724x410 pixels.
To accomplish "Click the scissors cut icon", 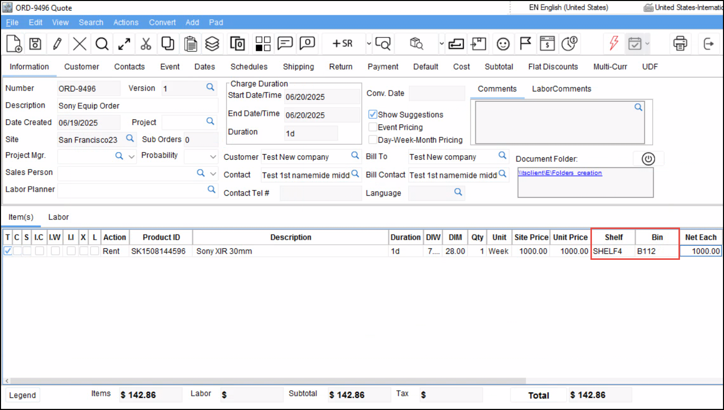I will pyautogui.click(x=146, y=44).
